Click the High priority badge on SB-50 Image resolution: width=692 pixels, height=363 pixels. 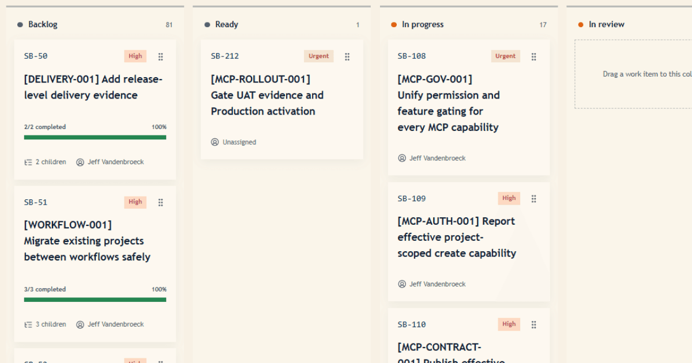tap(136, 56)
